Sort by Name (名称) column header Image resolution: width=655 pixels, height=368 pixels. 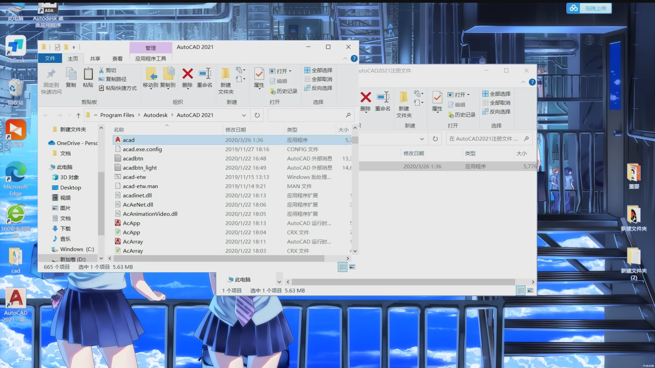click(167, 129)
